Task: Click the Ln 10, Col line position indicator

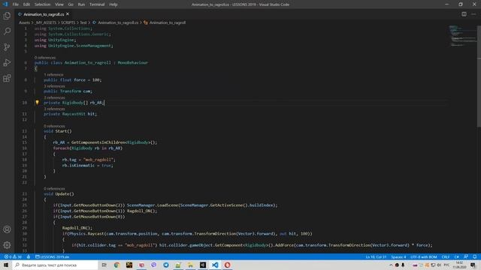Action: tap(376, 256)
